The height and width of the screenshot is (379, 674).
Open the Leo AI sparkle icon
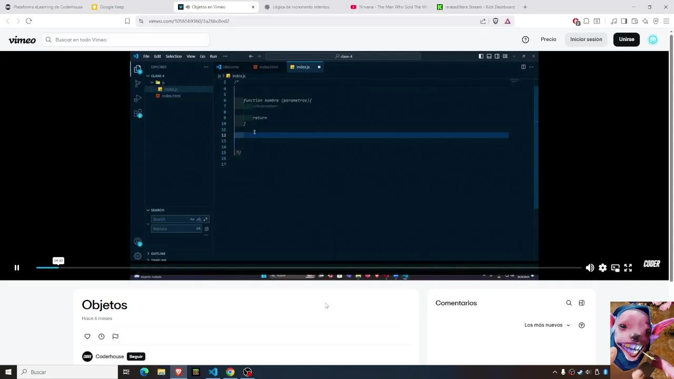pyautogui.click(x=645, y=21)
